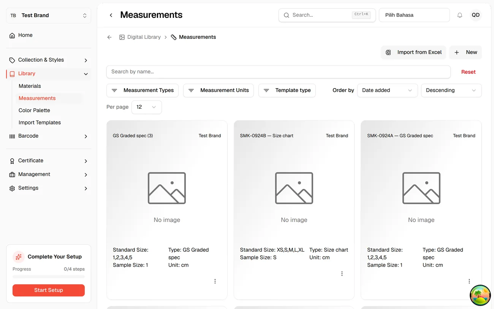This screenshot has width=494, height=309.
Task: Open Materials in Library submenu
Action: point(30,86)
